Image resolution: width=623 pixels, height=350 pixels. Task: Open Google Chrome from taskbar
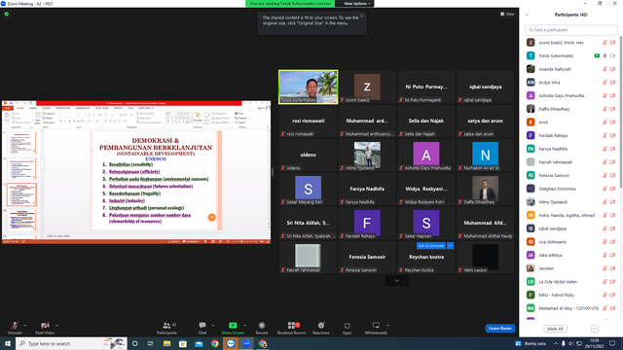coord(214,343)
